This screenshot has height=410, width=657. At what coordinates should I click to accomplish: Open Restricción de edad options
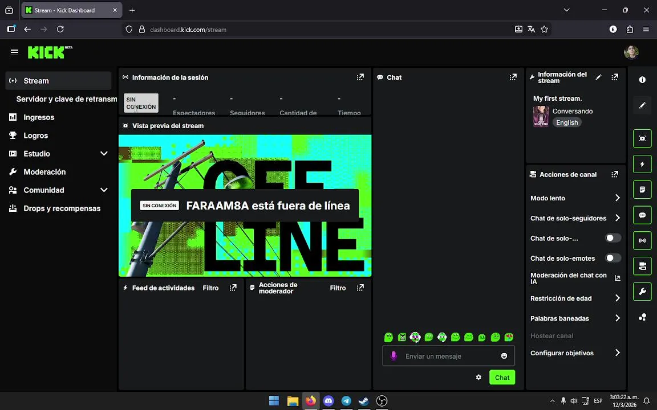575,298
